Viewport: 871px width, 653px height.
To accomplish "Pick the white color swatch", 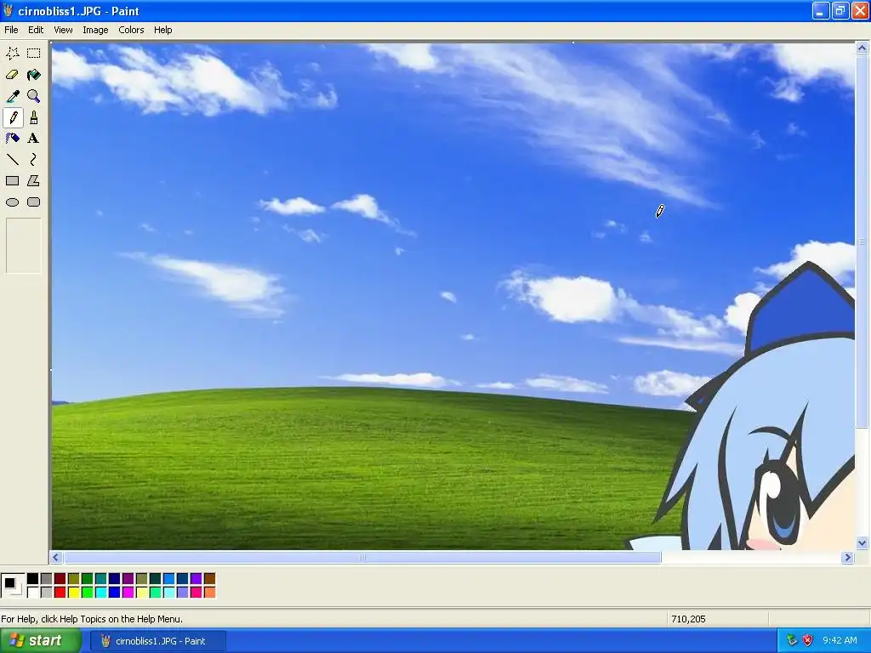I will tap(33, 593).
